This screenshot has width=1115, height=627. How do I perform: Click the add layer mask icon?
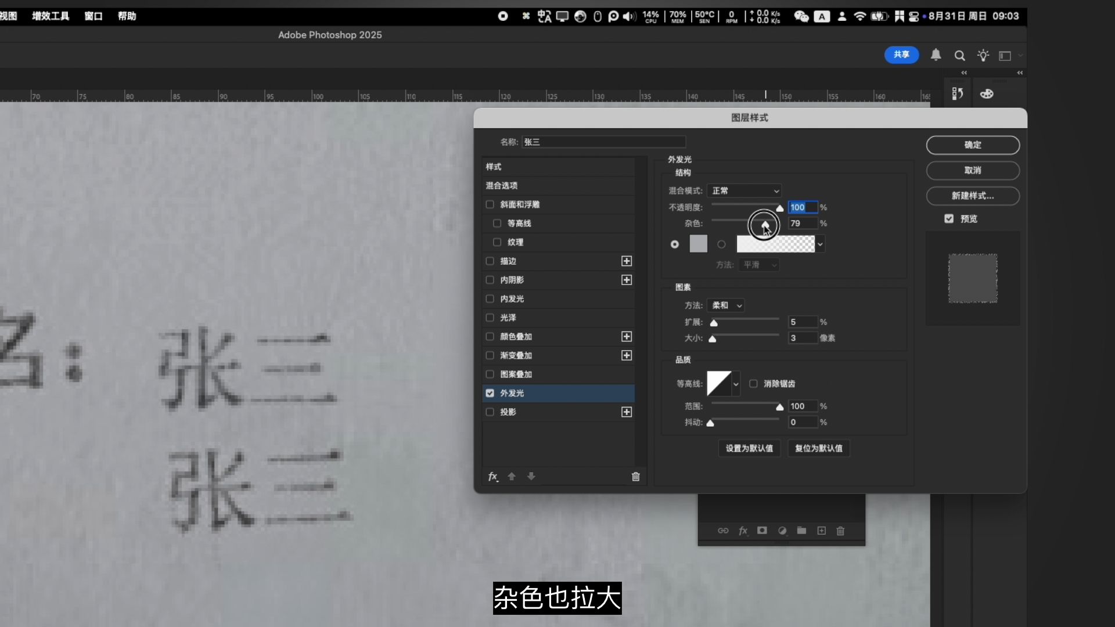click(x=762, y=531)
